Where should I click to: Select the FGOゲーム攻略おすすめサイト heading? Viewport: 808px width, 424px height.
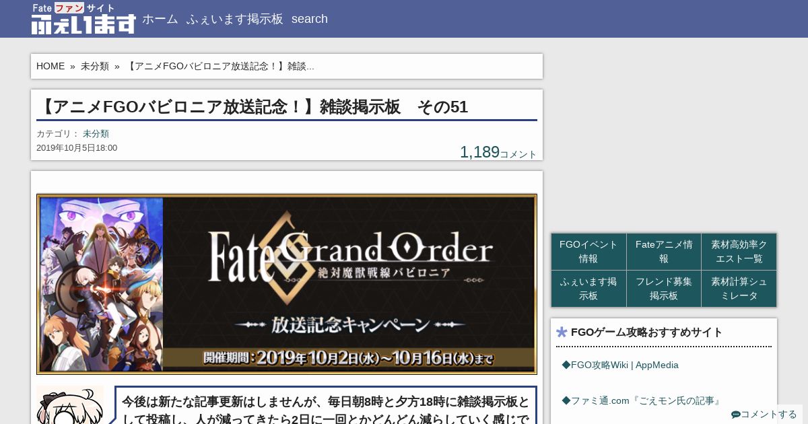(x=646, y=332)
